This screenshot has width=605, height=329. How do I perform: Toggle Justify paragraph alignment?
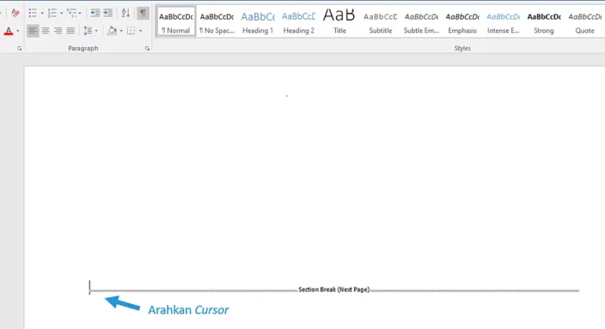click(x=70, y=31)
